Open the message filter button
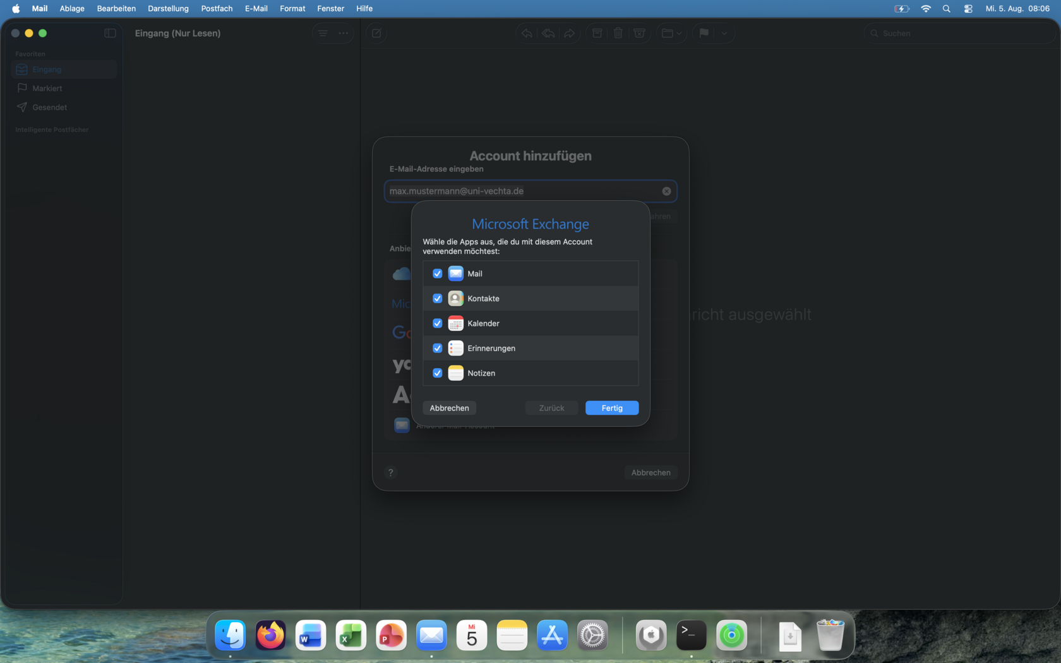The height and width of the screenshot is (663, 1061). [323, 33]
